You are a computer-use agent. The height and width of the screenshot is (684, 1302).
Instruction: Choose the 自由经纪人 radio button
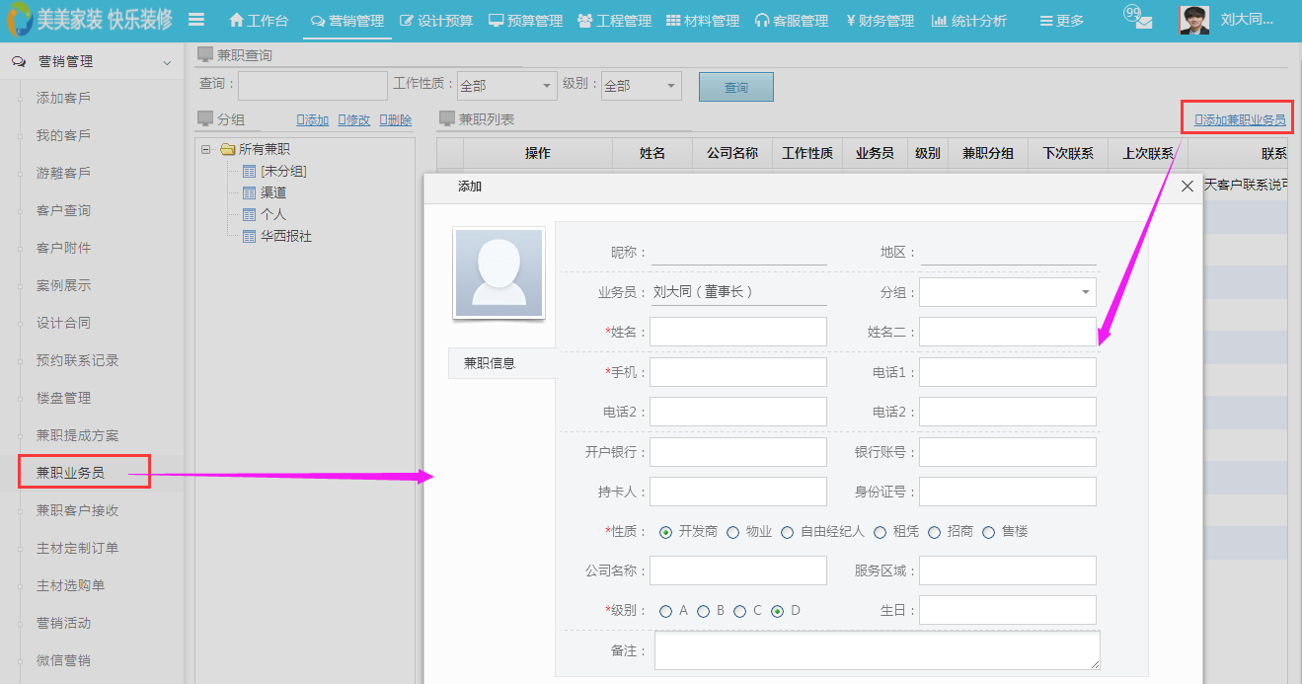tap(787, 532)
